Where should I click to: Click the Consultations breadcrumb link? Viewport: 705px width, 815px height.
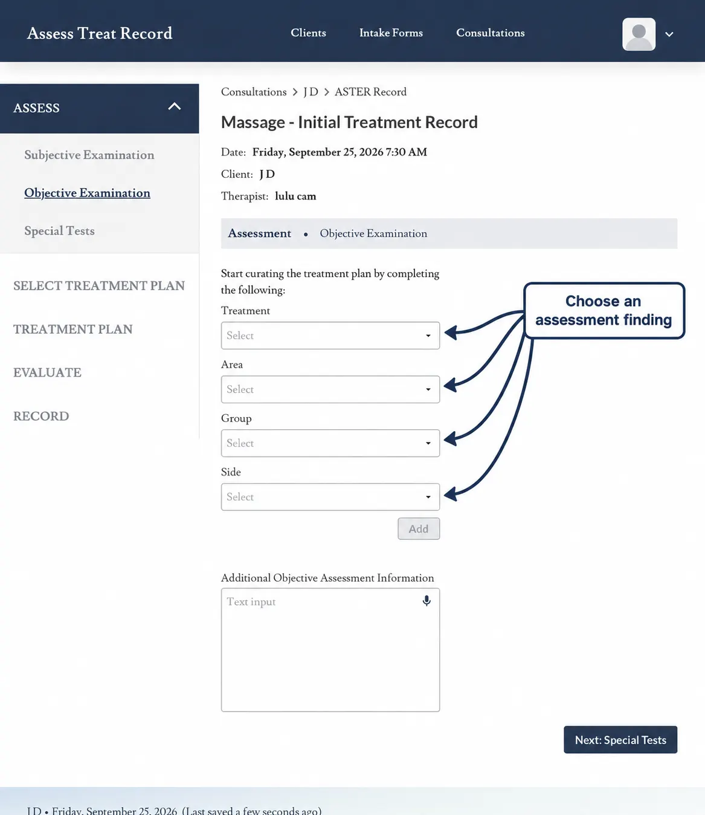(x=254, y=92)
